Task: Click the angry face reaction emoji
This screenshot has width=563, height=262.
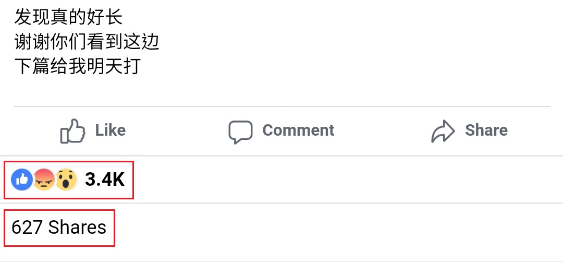Action: [x=44, y=180]
